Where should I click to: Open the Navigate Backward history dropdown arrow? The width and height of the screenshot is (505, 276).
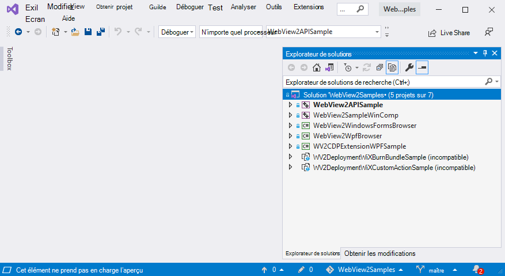point(28,32)
